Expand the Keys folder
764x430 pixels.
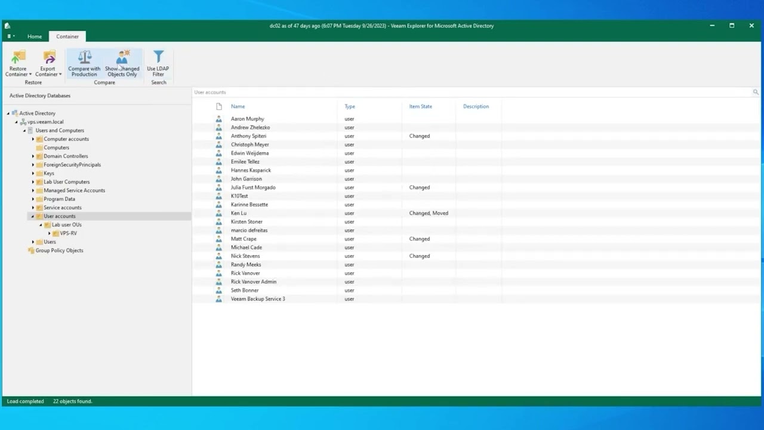pyautogui.click(x=33, y=173)
